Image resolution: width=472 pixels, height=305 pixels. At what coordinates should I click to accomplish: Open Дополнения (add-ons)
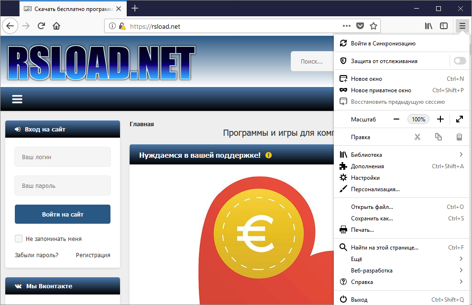click(402, 166)
